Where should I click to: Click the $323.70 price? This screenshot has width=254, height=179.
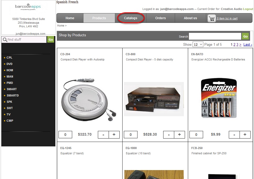(x=85, y=134)
